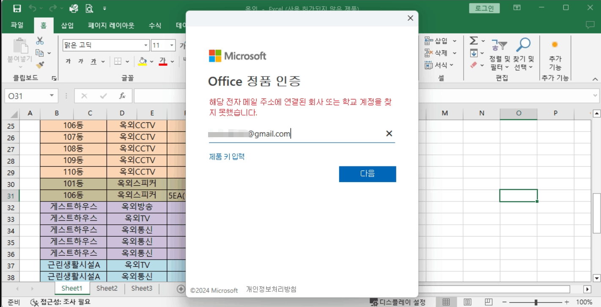
Task: Click the zoom slider handle
Action: pyautogui.click(x=536, y=302)
